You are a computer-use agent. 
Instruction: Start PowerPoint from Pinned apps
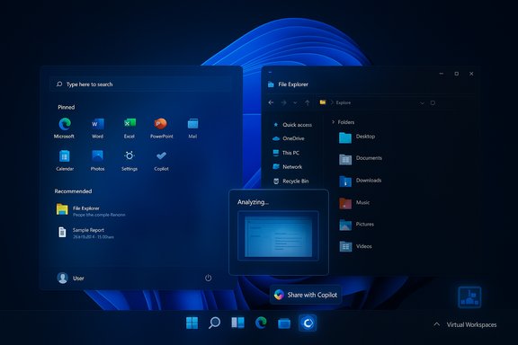pos(161,128)
